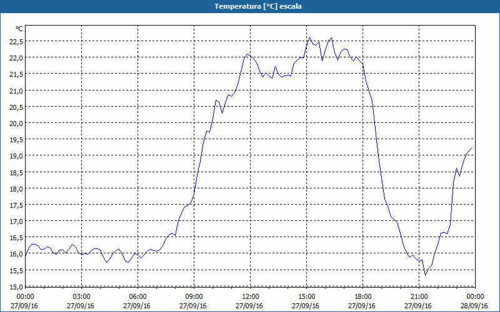This screenshot has width=500, height=312.
Task: Select the 16,5 y-axis tick label
Action: click(x=16, y=238)
